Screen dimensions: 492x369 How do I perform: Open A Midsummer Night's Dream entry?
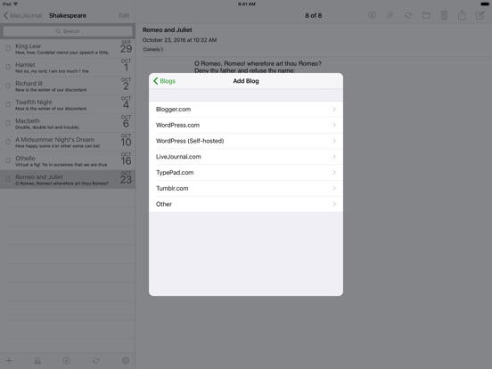tap(68, 142)
